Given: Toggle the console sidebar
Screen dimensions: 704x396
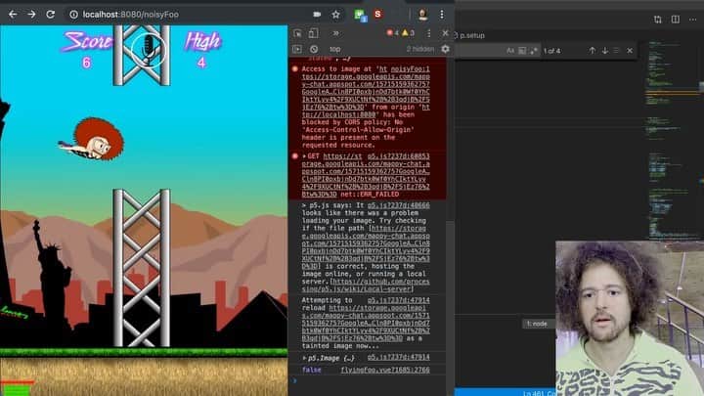Looking at the screenshot, I should point(297,49).
